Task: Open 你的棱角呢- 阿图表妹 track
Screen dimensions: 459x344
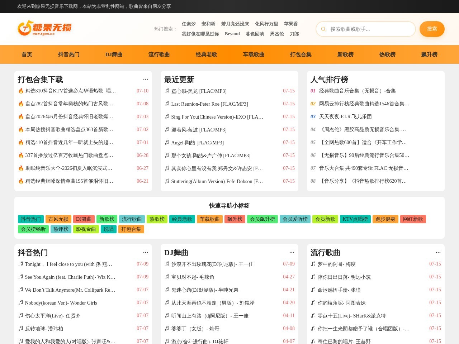Action: (342, 303)
